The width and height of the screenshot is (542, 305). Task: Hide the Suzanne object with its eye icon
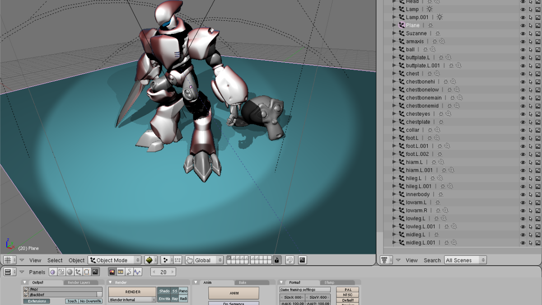point(523,33)
